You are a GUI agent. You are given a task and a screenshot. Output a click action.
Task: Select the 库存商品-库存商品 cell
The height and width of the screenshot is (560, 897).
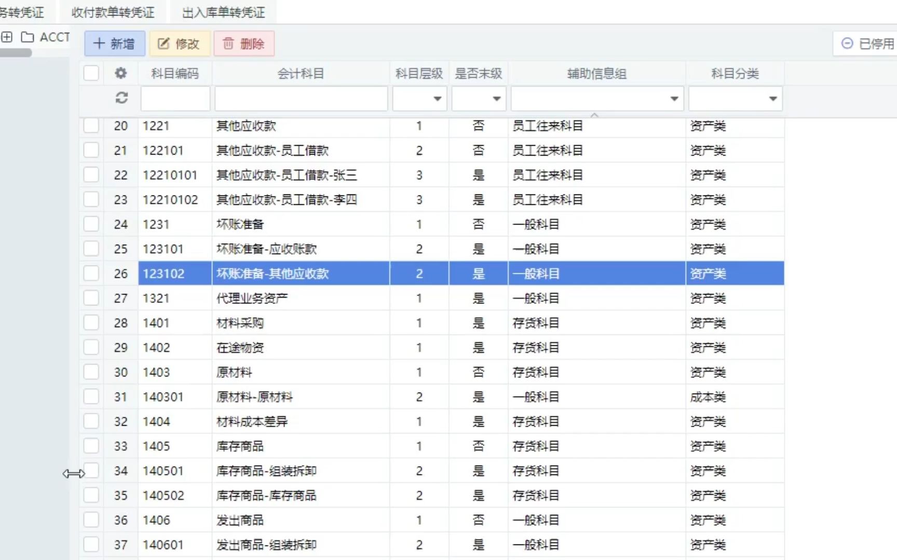pos(301,495)
